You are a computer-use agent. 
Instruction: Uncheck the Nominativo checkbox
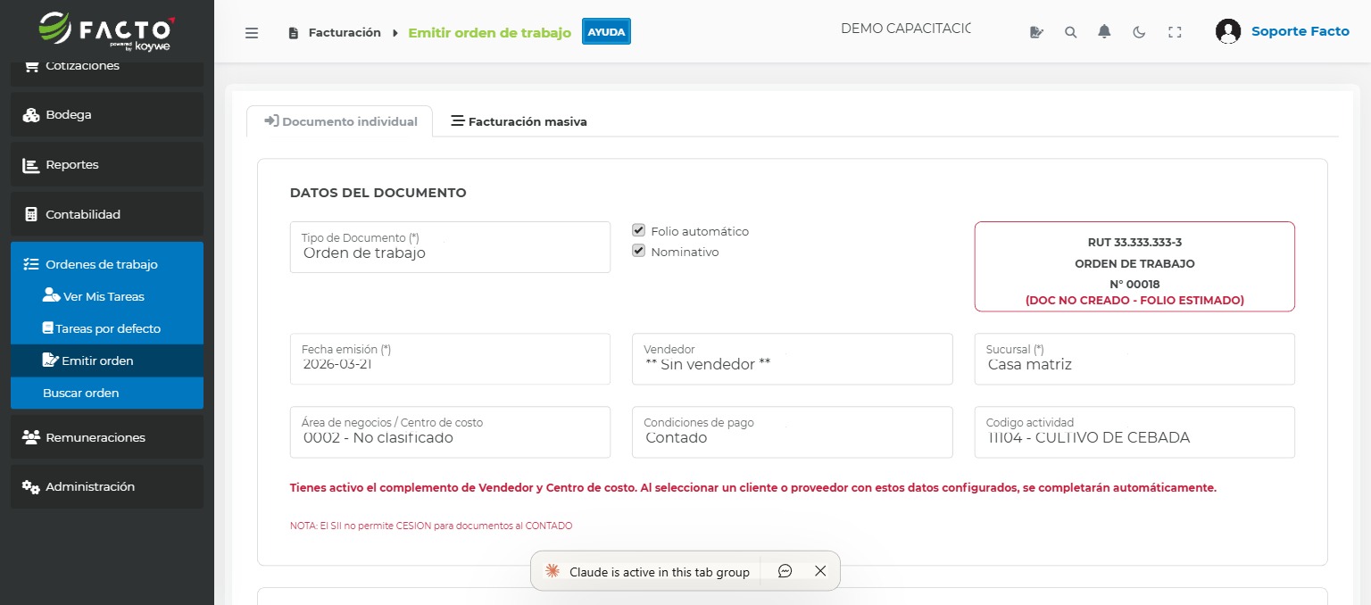(638, 250)
